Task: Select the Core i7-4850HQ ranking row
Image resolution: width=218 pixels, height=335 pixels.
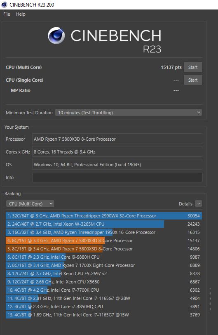Action: [x=104, y=307]
